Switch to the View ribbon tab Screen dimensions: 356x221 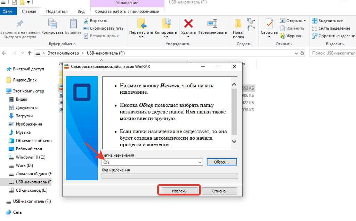(81, 11)
